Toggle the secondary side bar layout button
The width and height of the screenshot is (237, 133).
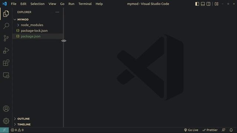(x=208, y=4)
